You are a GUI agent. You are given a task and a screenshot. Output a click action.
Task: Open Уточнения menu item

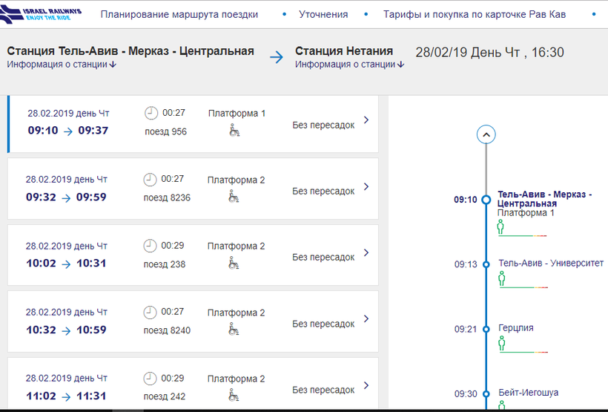[323, 14]
